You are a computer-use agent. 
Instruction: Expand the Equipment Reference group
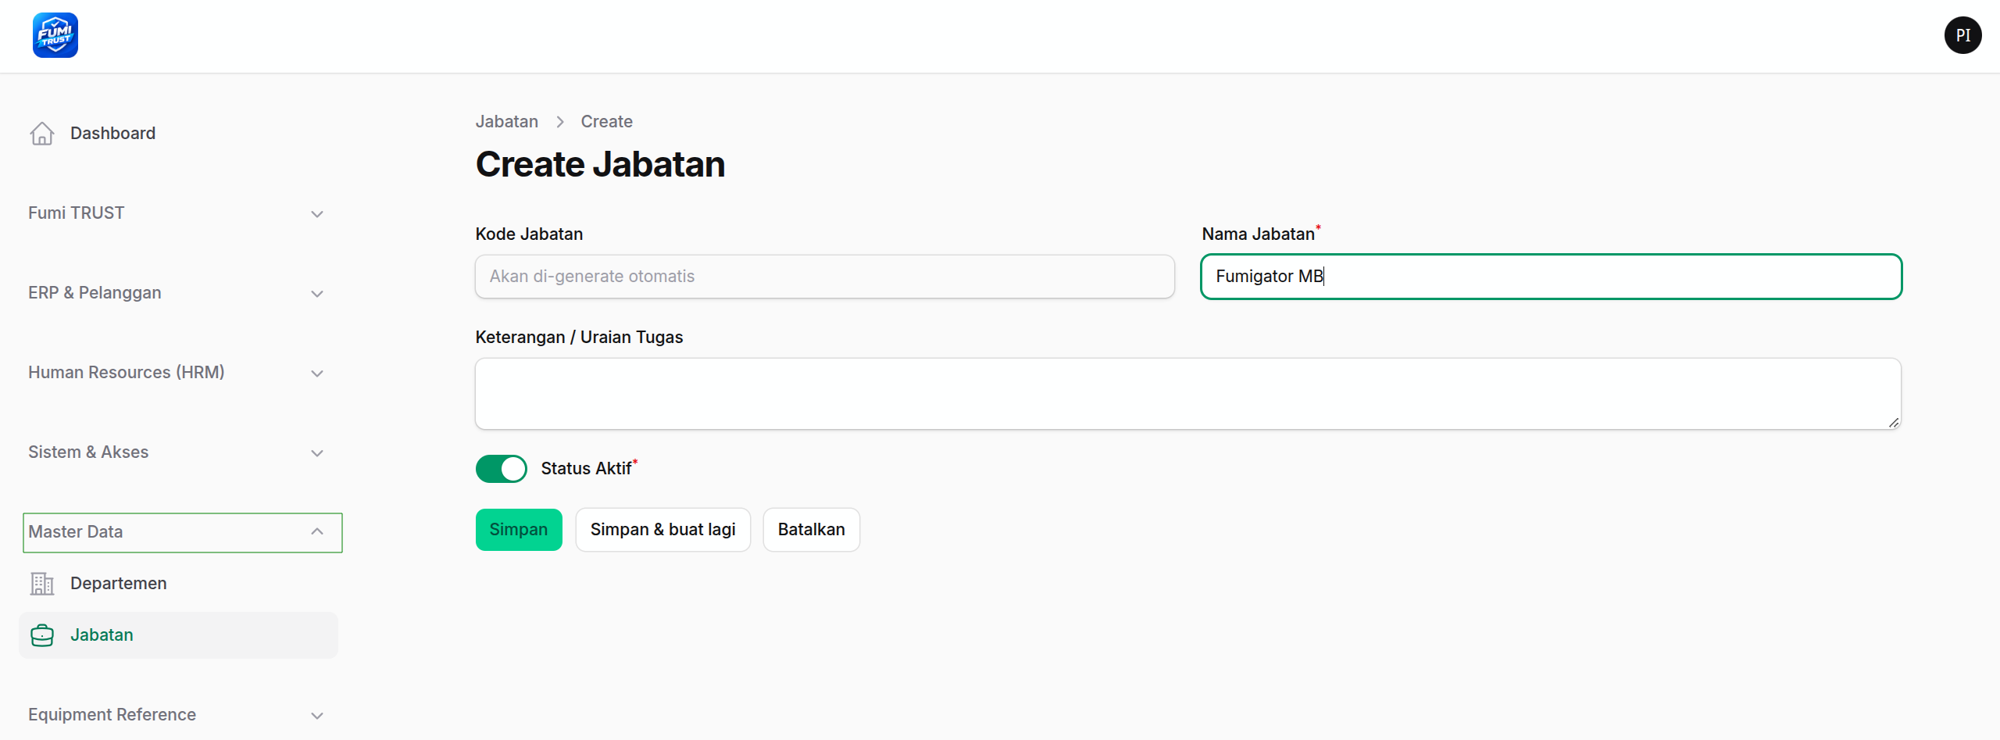(x=176, y=715)
